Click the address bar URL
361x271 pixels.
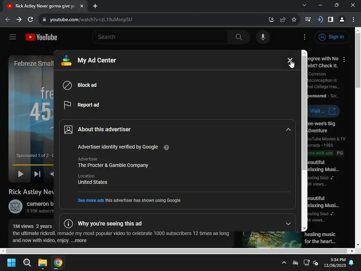[91, 20]
